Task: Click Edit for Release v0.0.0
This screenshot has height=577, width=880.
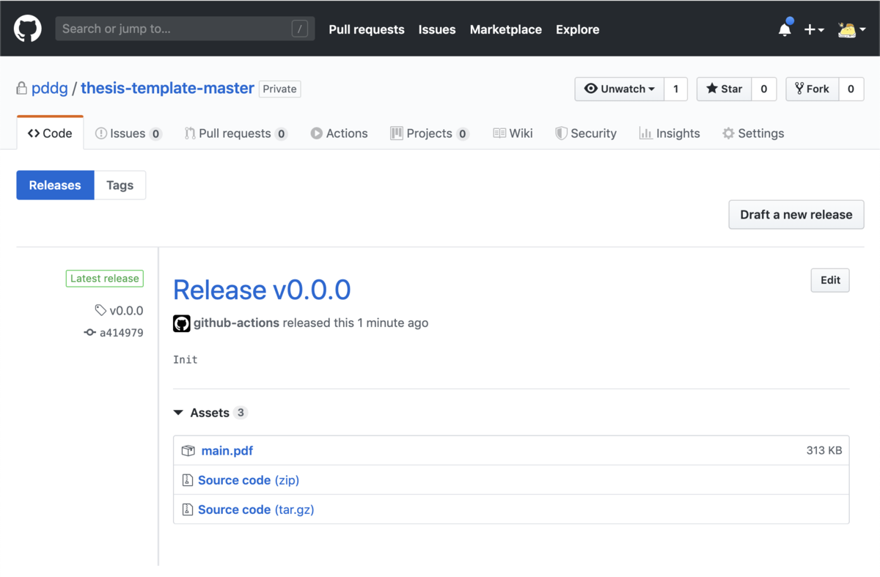Action: click(830, 280)
